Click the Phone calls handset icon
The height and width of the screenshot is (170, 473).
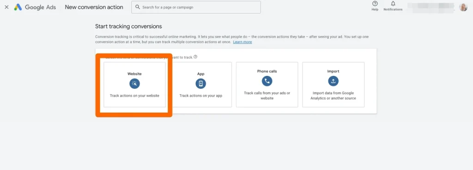click(x=267, y=81)
